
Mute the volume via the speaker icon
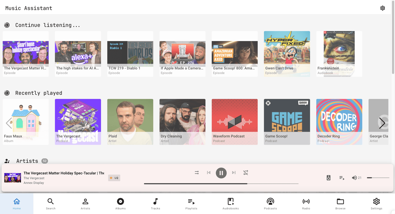[355, 178]
